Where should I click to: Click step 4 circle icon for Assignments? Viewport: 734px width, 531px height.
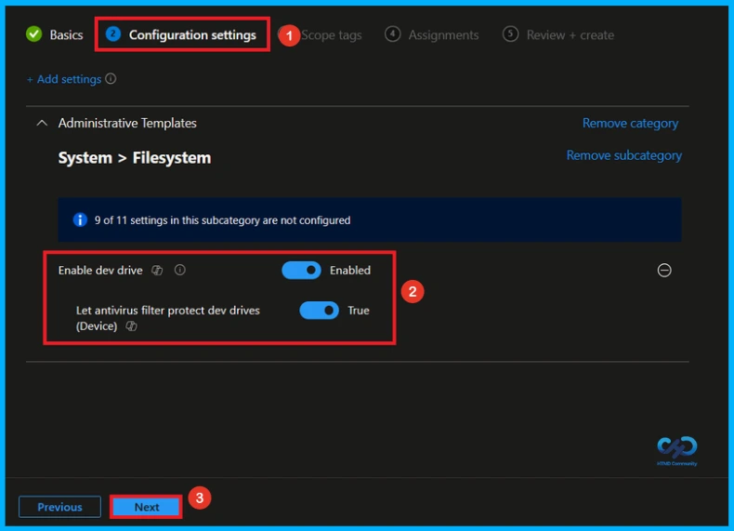point(392,33)
